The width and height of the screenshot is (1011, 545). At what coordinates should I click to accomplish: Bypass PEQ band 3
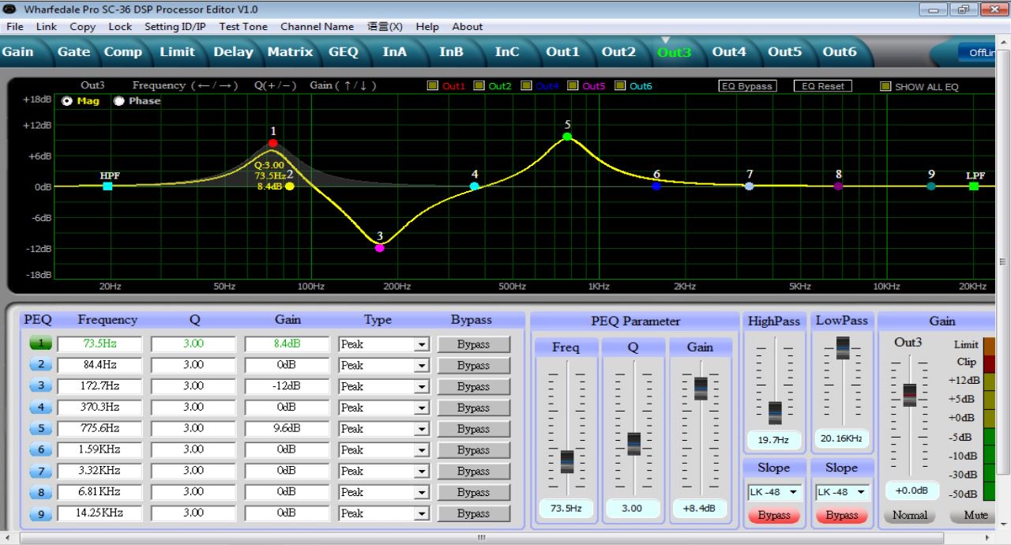[474, 387]
